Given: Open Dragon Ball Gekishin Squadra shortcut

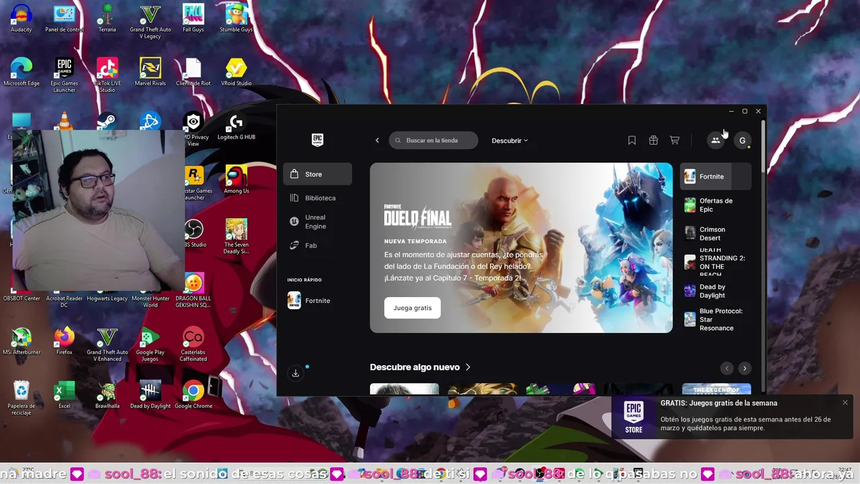Looking at the screenshot, I should pyautogui.click(x=193, y=290).
